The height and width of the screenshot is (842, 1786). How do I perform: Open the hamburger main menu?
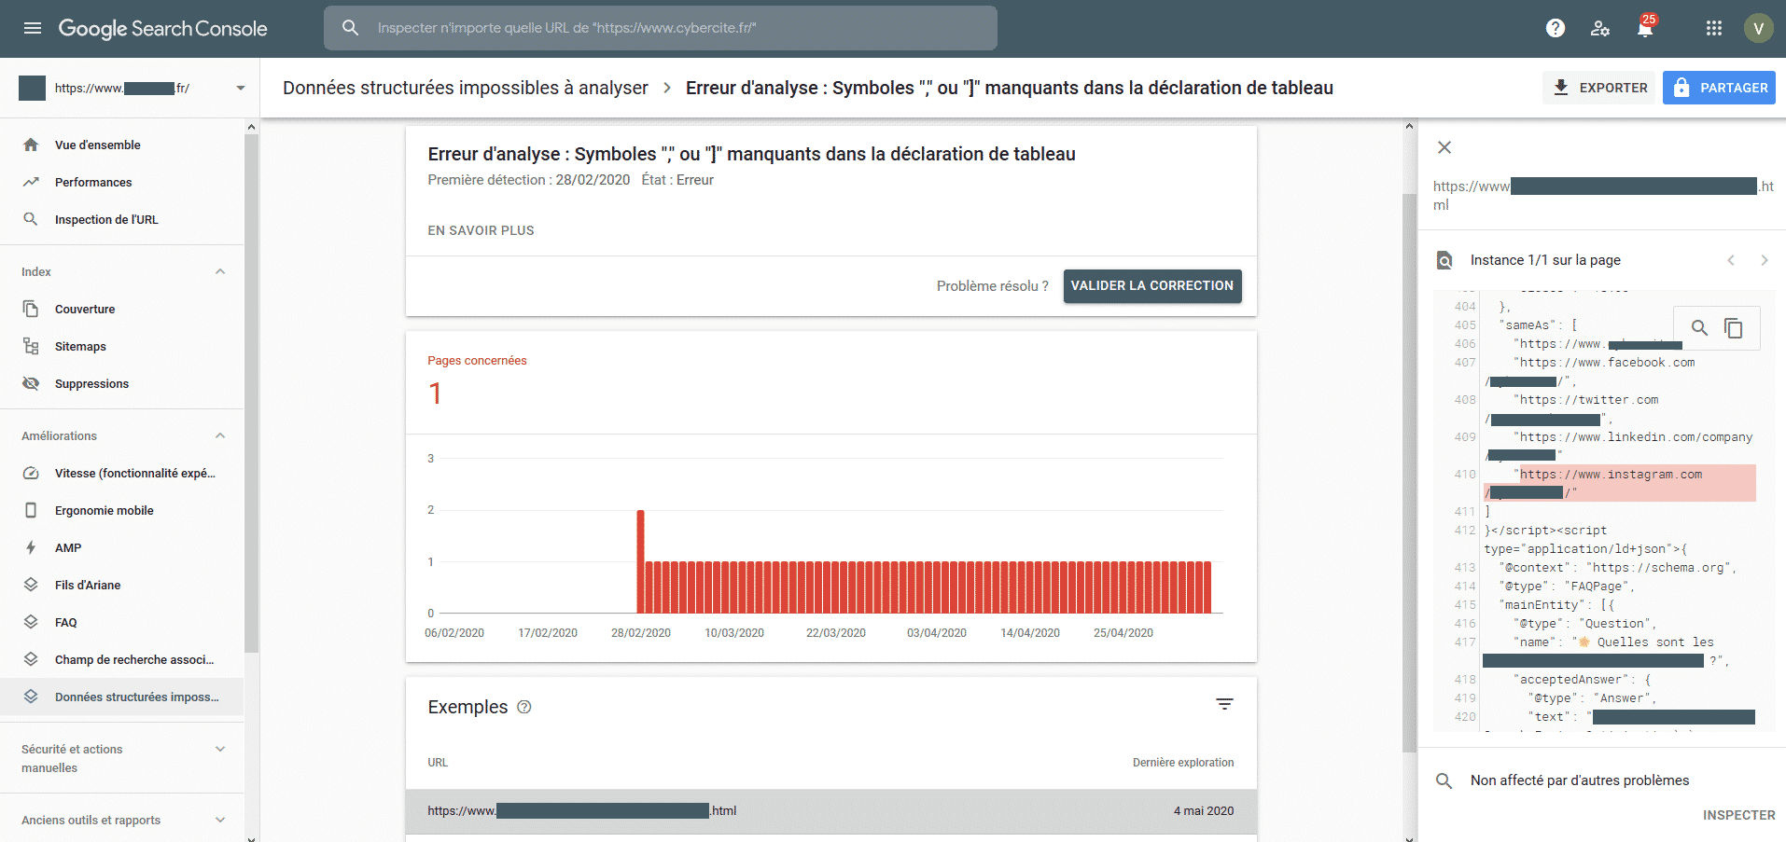click(x=33, y=28)
